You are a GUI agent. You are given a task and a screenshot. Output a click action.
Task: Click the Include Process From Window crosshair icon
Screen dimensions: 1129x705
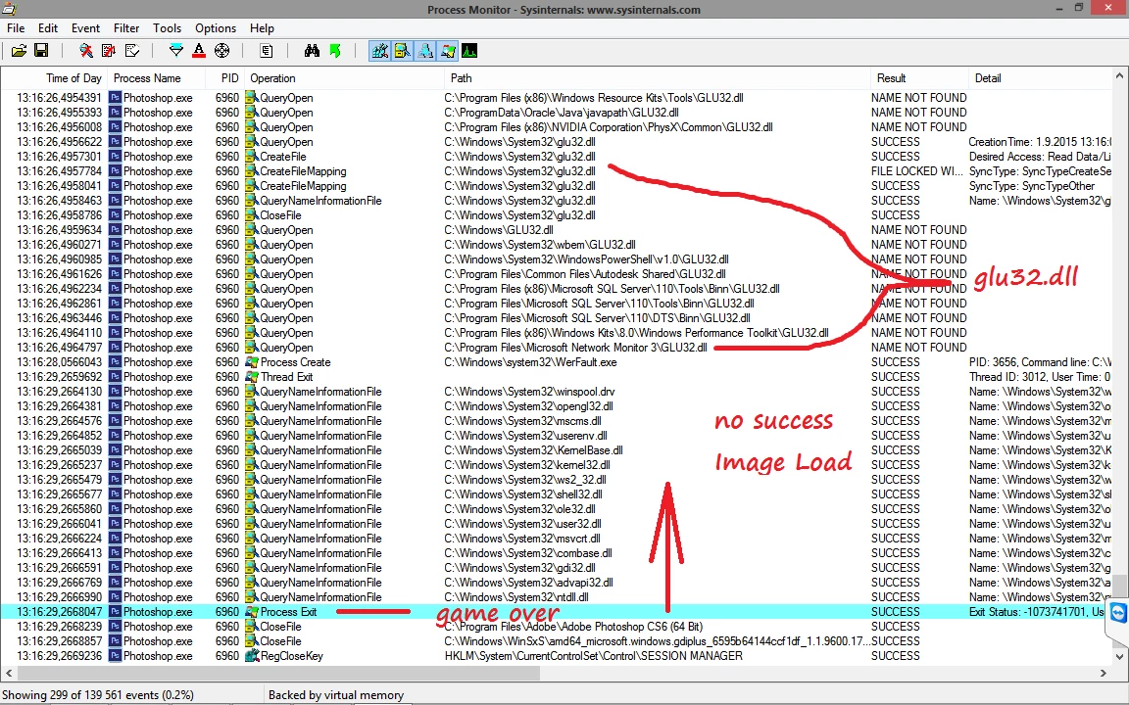[221, 50]
